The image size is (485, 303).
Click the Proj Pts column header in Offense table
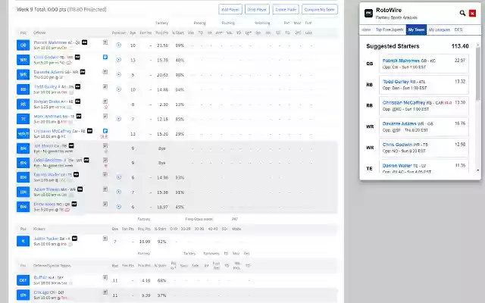(x=162, y=33)
